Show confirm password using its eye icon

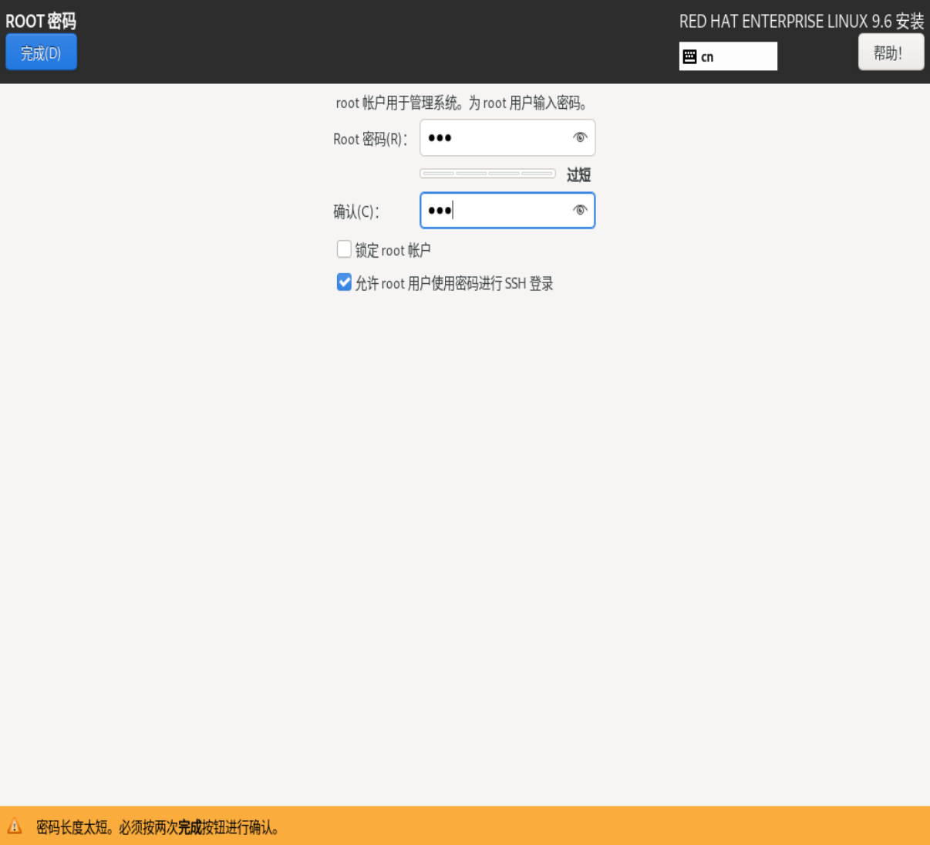(x=580, y=210)
